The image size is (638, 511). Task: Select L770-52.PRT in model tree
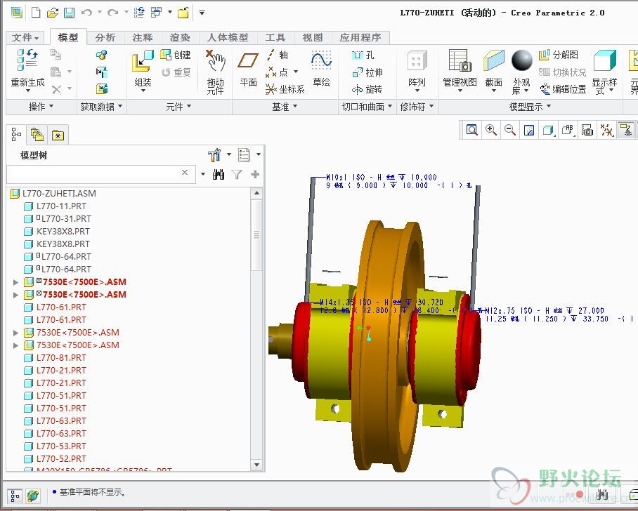(61, 459)
